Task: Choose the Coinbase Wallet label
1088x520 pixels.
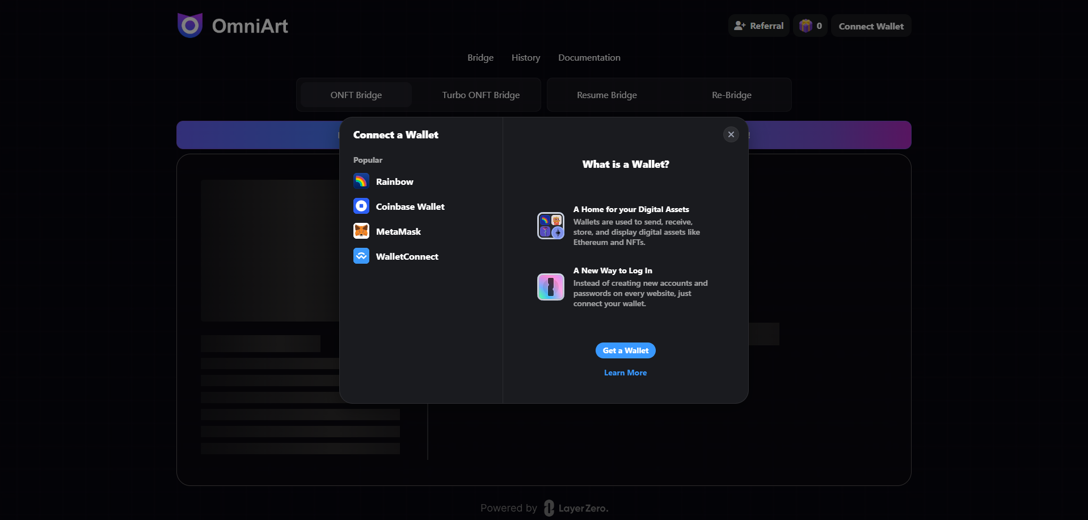Action: (410, 206)
